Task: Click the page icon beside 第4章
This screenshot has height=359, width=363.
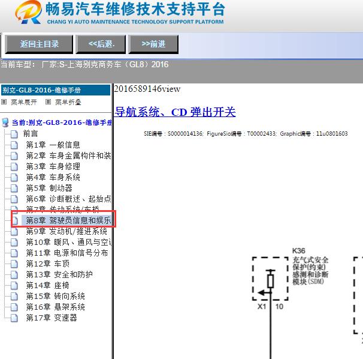Action: 14,178
